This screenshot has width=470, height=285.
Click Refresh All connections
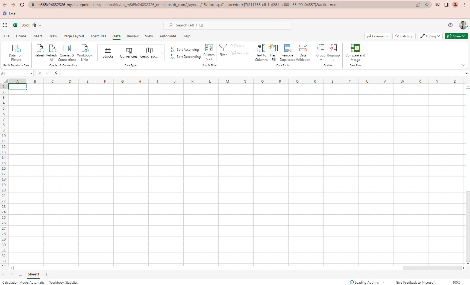(51, 52)
